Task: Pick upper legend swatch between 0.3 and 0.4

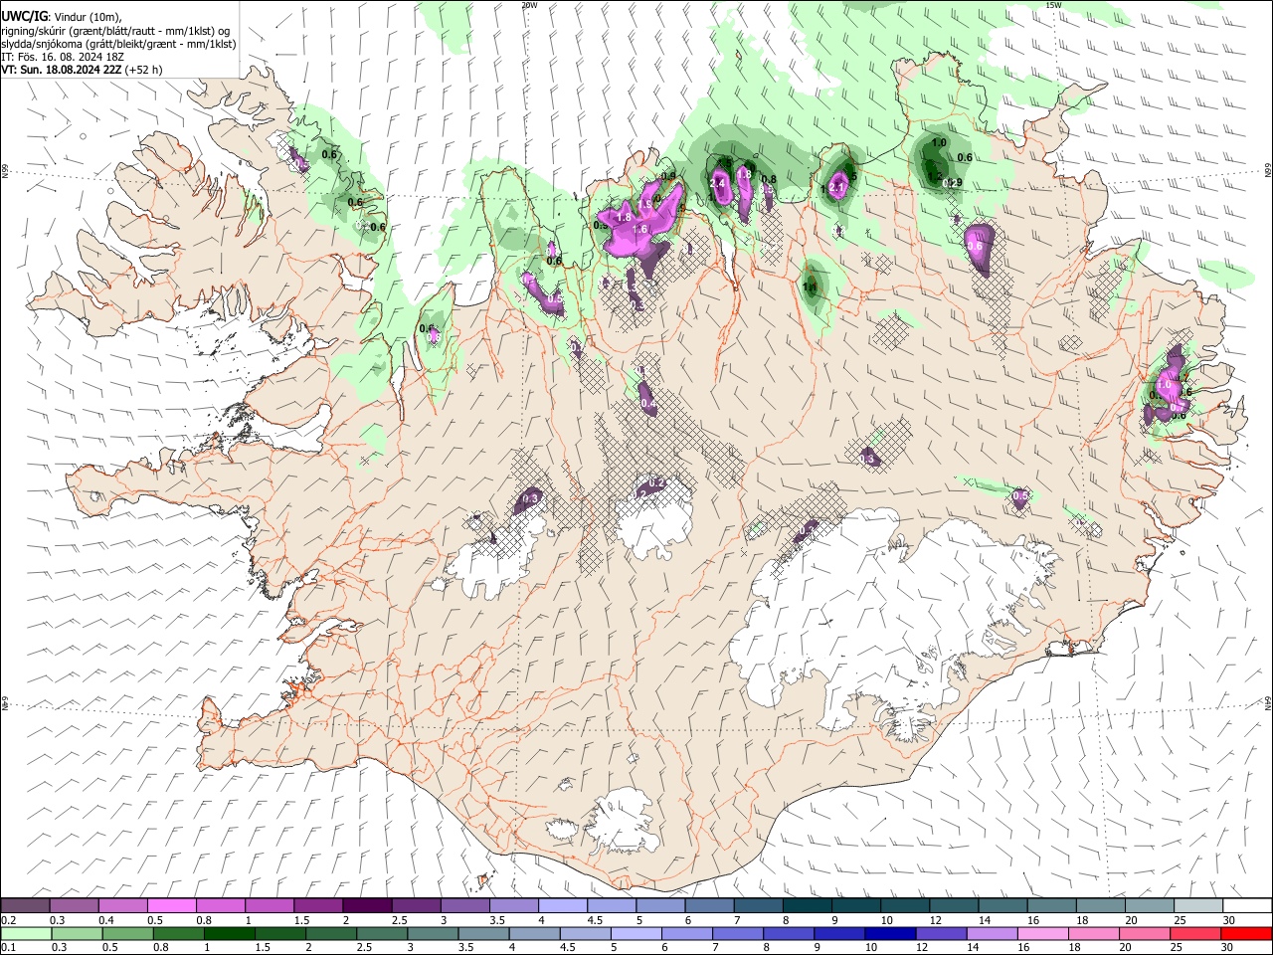Action: tap(74, 905)
